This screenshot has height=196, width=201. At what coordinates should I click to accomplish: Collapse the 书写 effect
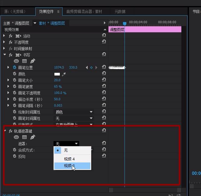pyautogui.click(x=5, y=55)
